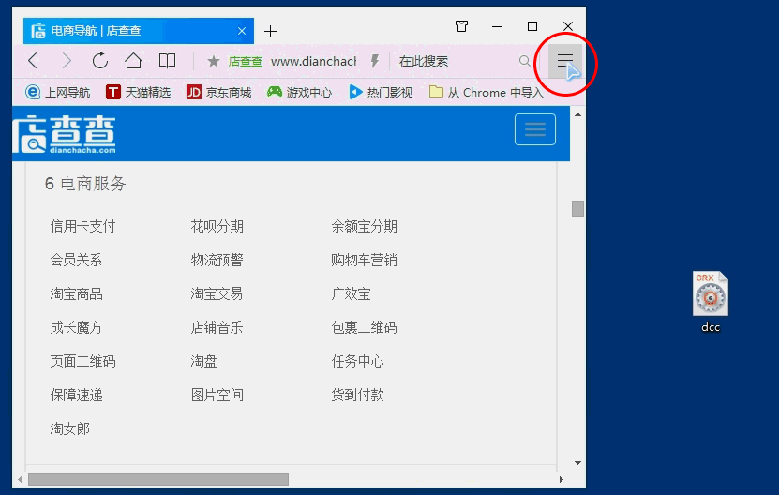Viewport: 779px width, 495px height.
Task: Maximize the browser window
Action: click(532, 26)
